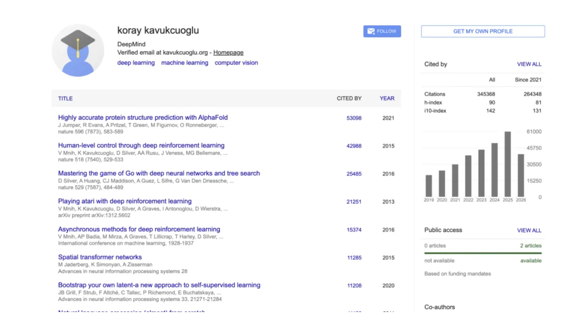View the 53098 citations of AlphaFold paper

point(354,118)
